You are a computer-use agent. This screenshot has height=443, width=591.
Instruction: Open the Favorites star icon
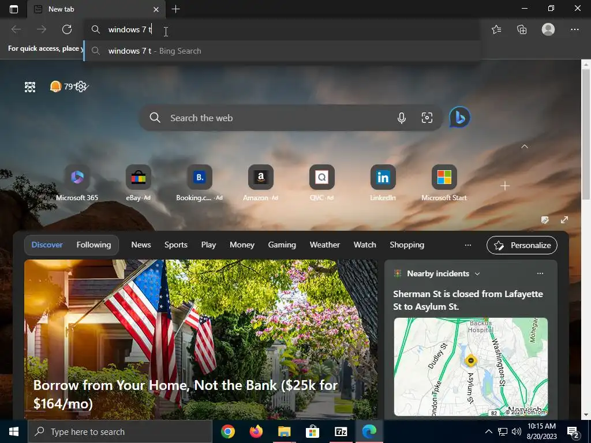coord(496,29)
